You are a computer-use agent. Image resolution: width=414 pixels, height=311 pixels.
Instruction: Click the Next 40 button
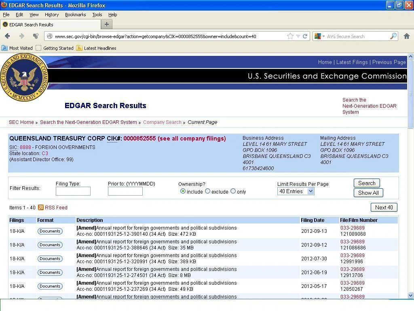384,207
